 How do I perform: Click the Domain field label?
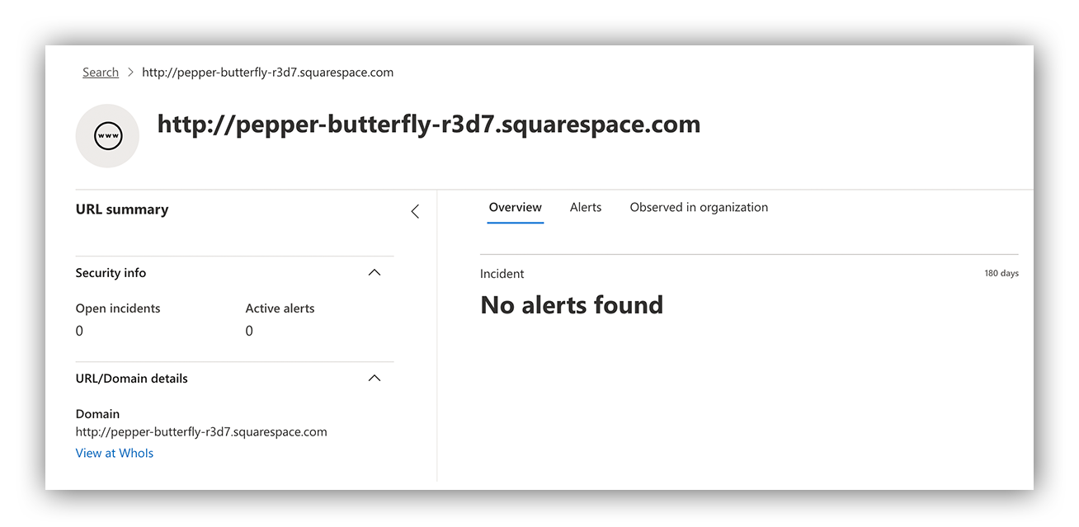(x=97, y=414)
